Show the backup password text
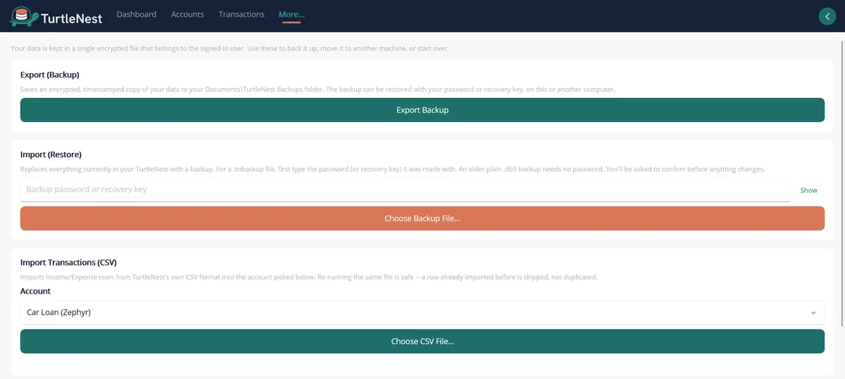The height and width of the screenshot is (379, 845). (808, 190)
